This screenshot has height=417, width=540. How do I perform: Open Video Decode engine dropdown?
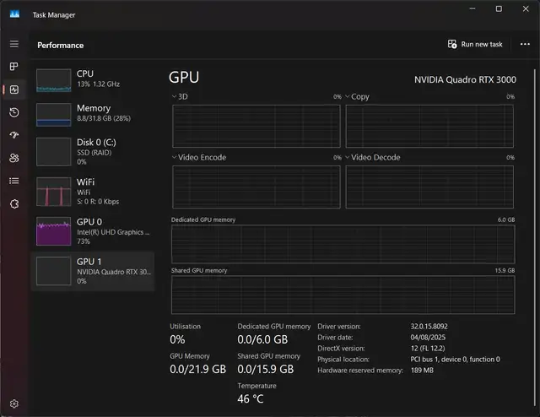(x=347, y=157)
